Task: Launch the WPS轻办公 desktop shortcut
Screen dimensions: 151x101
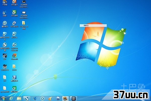Action: point(14,24)
